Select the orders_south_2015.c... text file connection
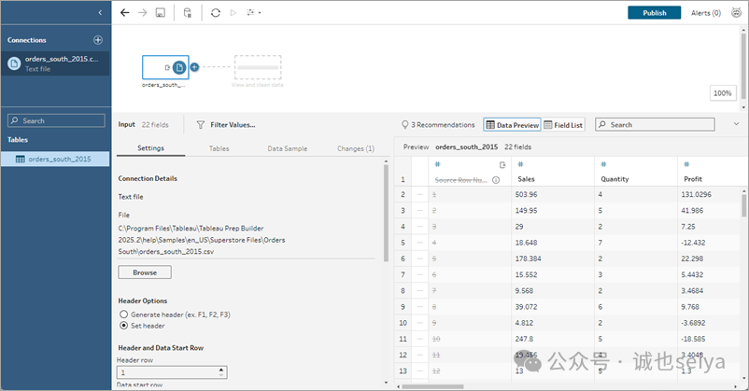 coord(55,63)
